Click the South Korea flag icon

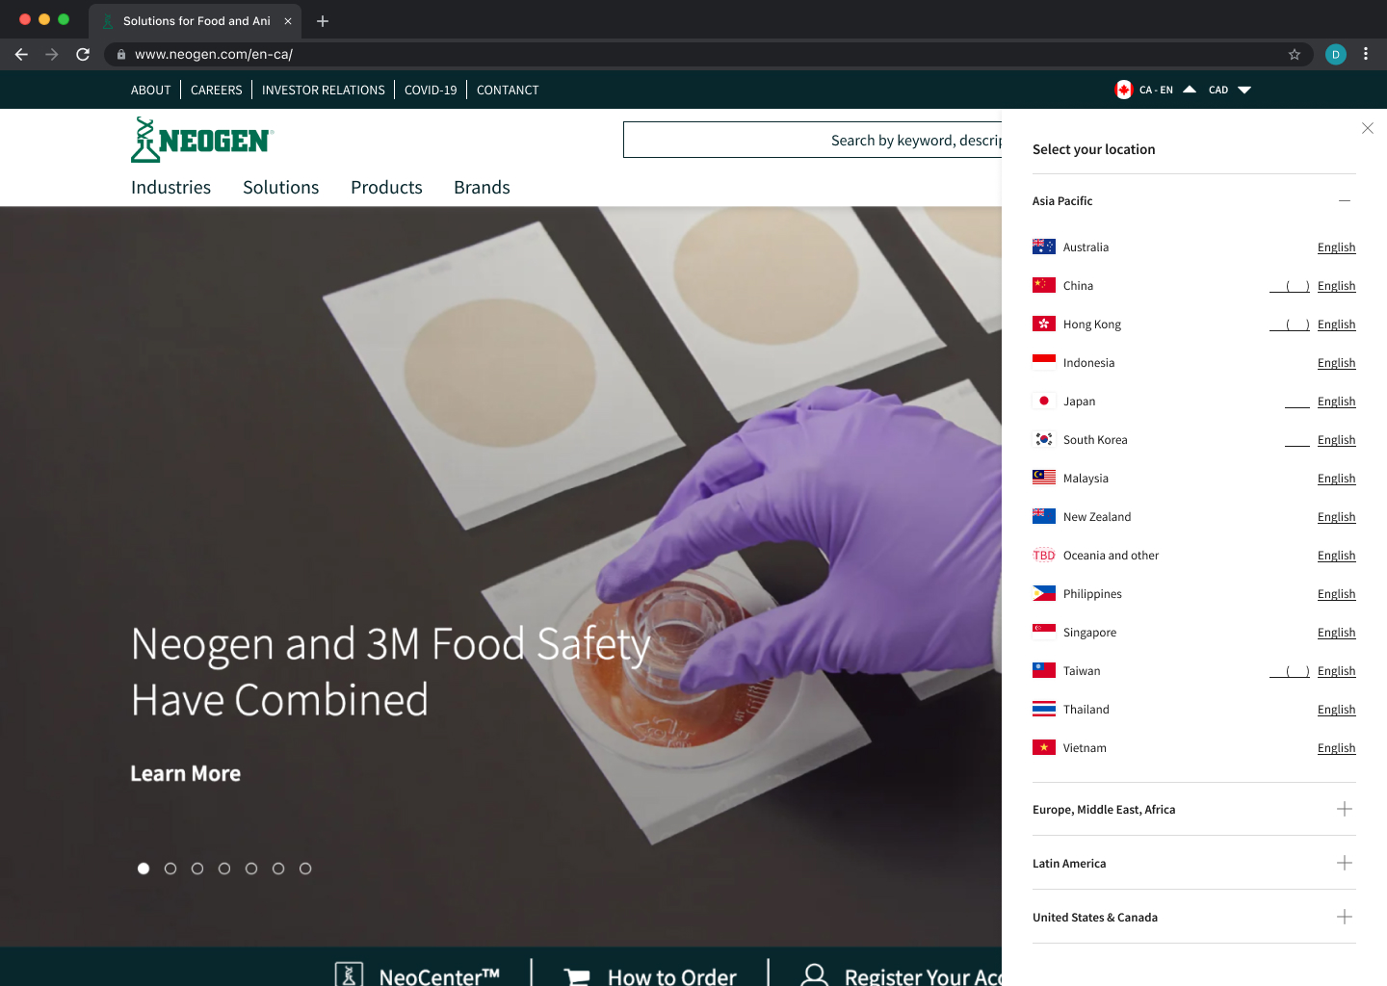tap(1044, 439)
